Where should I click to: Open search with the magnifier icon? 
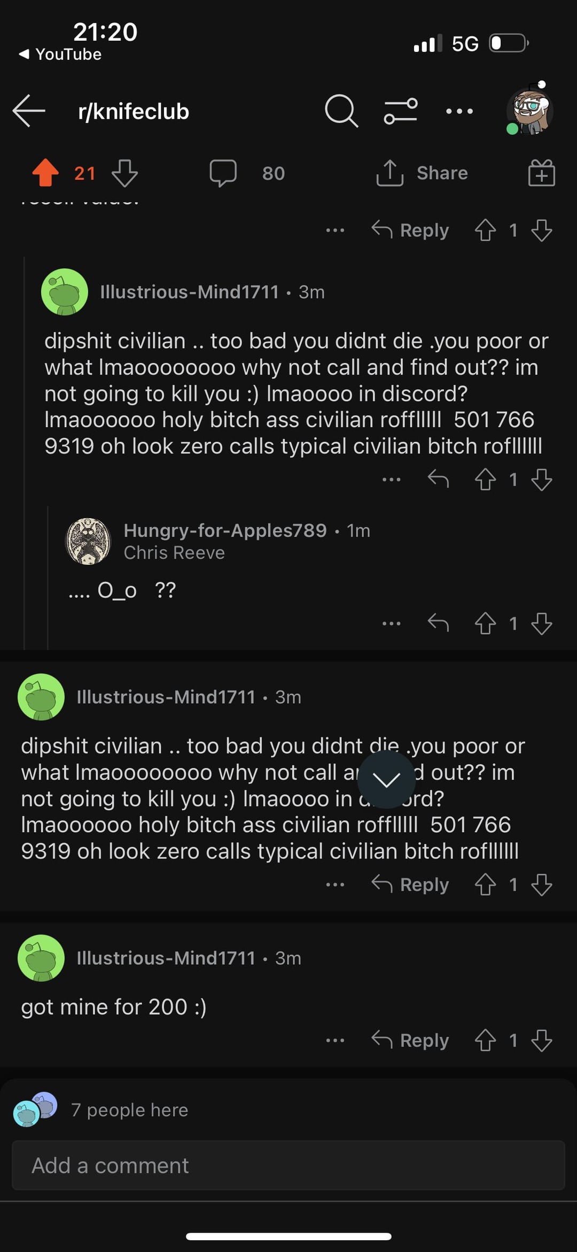[x=341, y=111]
